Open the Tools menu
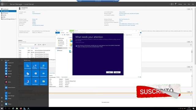 (x=185, y=4)
